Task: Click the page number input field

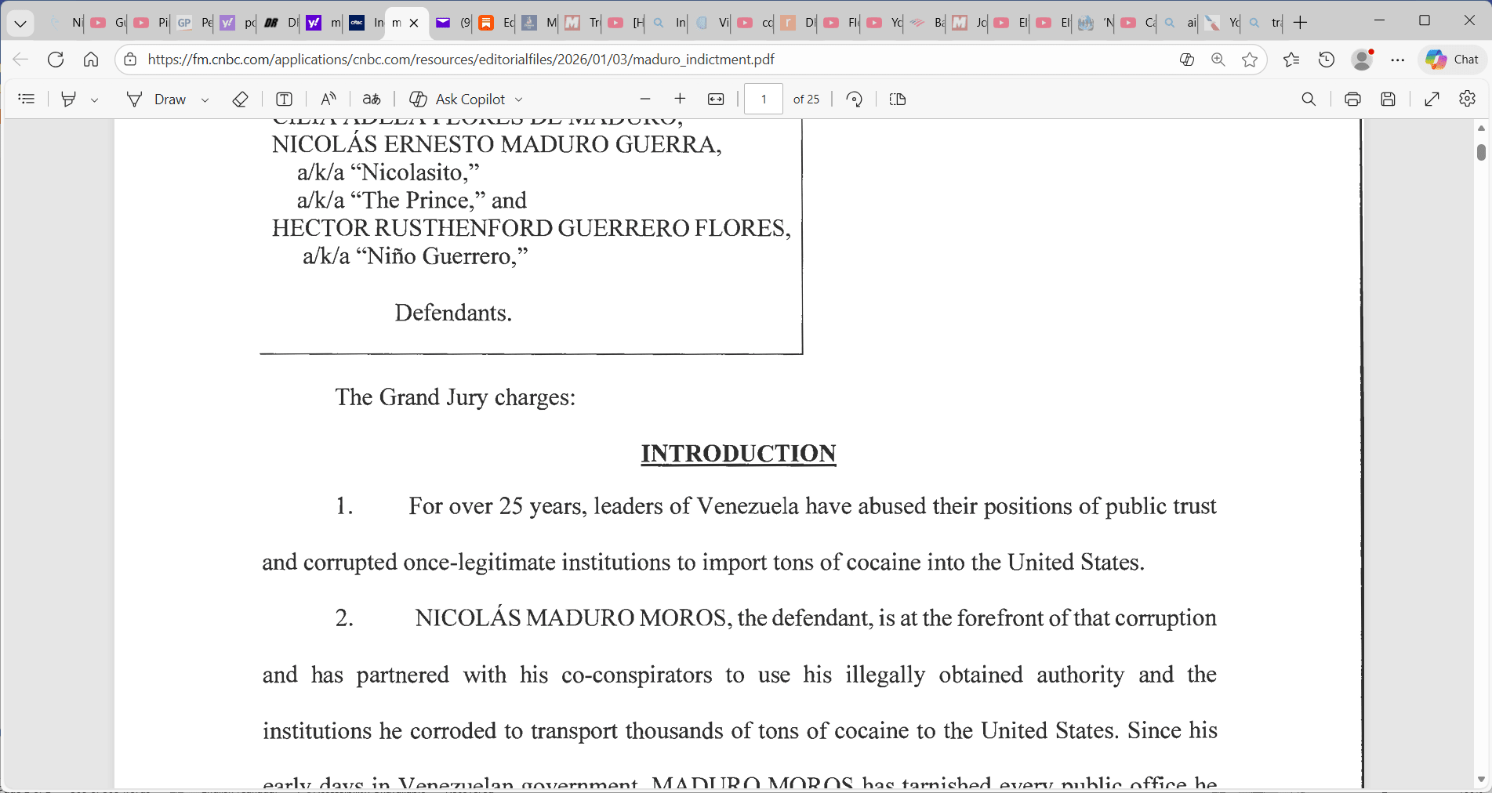Action: [x=764, y=100]
